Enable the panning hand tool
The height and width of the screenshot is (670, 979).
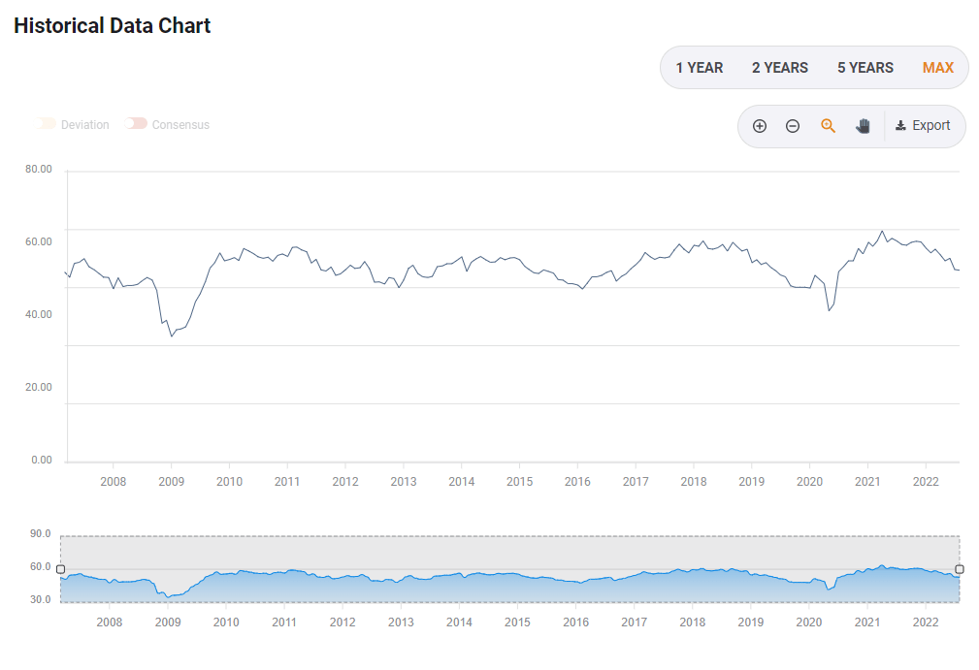[x=863, y=126]
